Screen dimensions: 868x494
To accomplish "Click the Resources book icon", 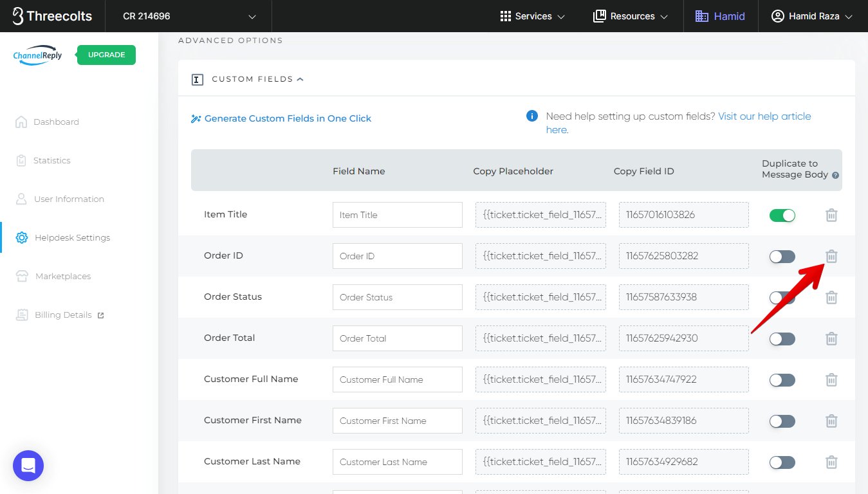I will [x=600, y=16].
